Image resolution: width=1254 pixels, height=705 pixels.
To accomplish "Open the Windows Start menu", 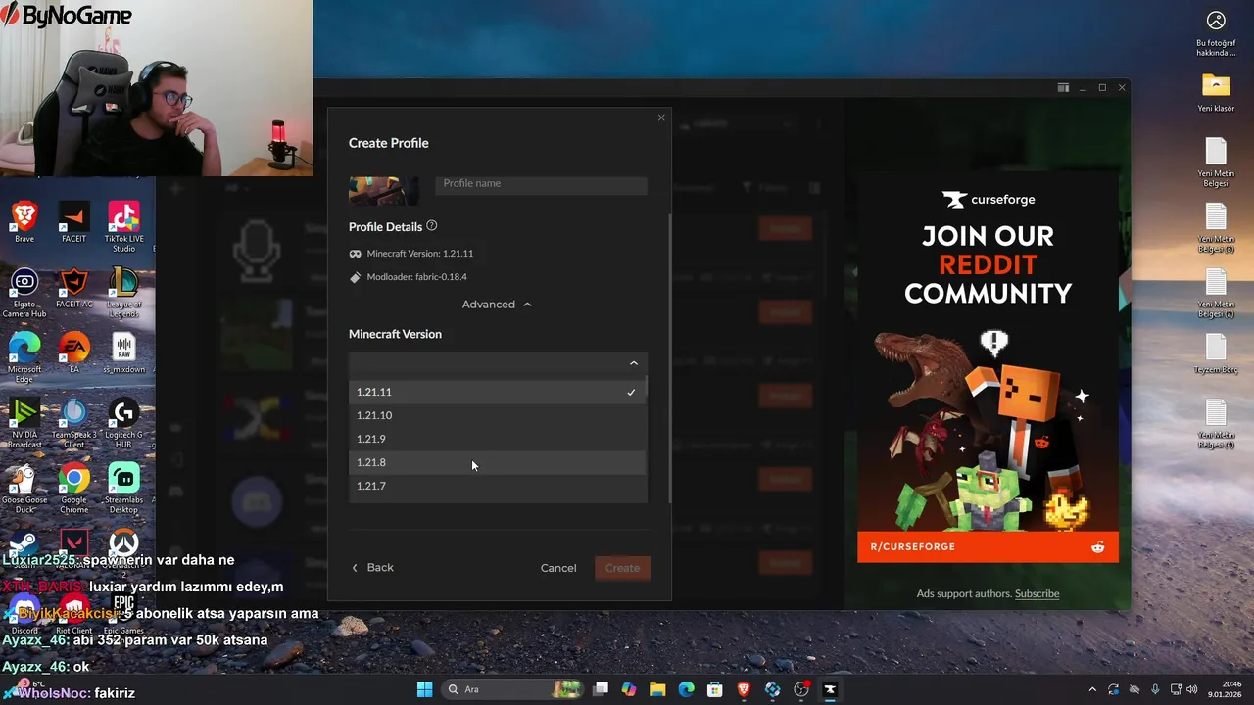I will 424,689.
